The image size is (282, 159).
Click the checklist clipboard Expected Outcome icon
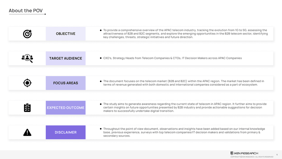tap(27, 108)
